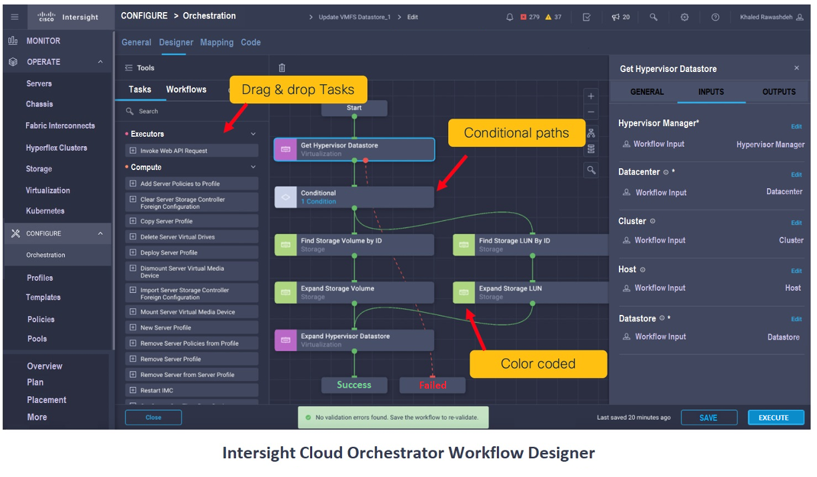Click Edit link for Hypervisor Manager
The height and width of the screenshot is (477, 817).
[x=796, y=127]
